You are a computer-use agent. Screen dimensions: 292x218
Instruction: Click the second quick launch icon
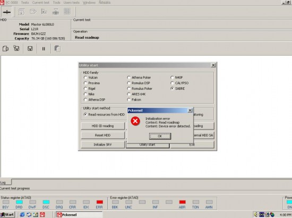pos(29,215)
